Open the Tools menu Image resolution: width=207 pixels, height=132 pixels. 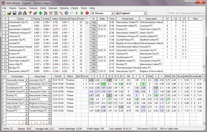(84, 8)
